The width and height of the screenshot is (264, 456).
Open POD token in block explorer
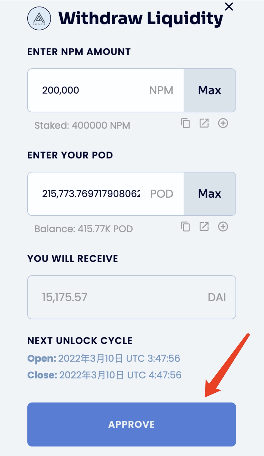(204, 227)
